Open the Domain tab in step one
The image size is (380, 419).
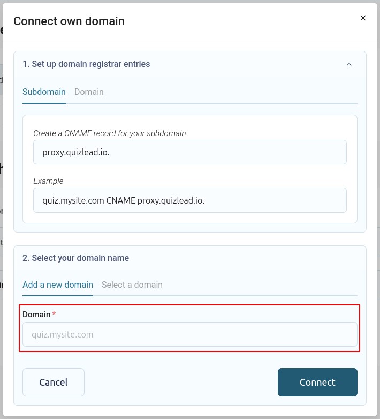tap(89, 92)
